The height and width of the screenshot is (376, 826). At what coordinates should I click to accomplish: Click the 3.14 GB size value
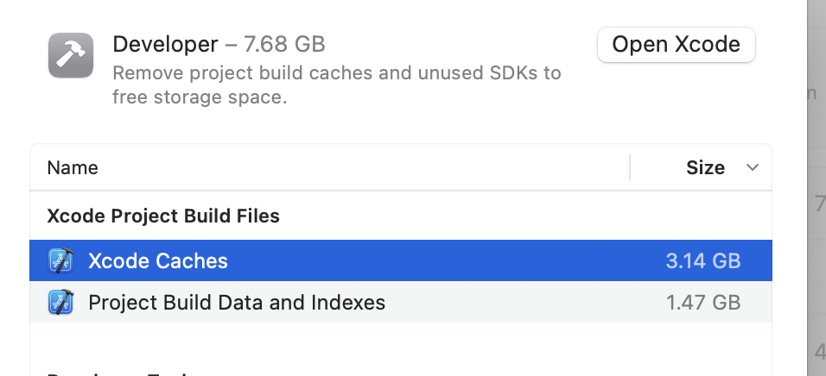(x=703, y=260)
